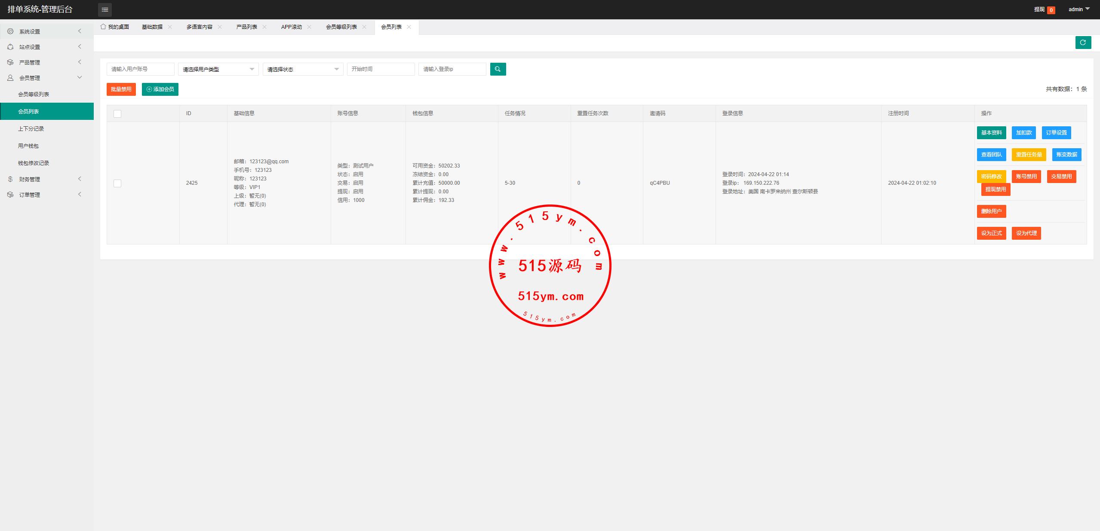Close the 产品列表 tab with X
Screen dimensions: 1100x531
click(264, 27)
